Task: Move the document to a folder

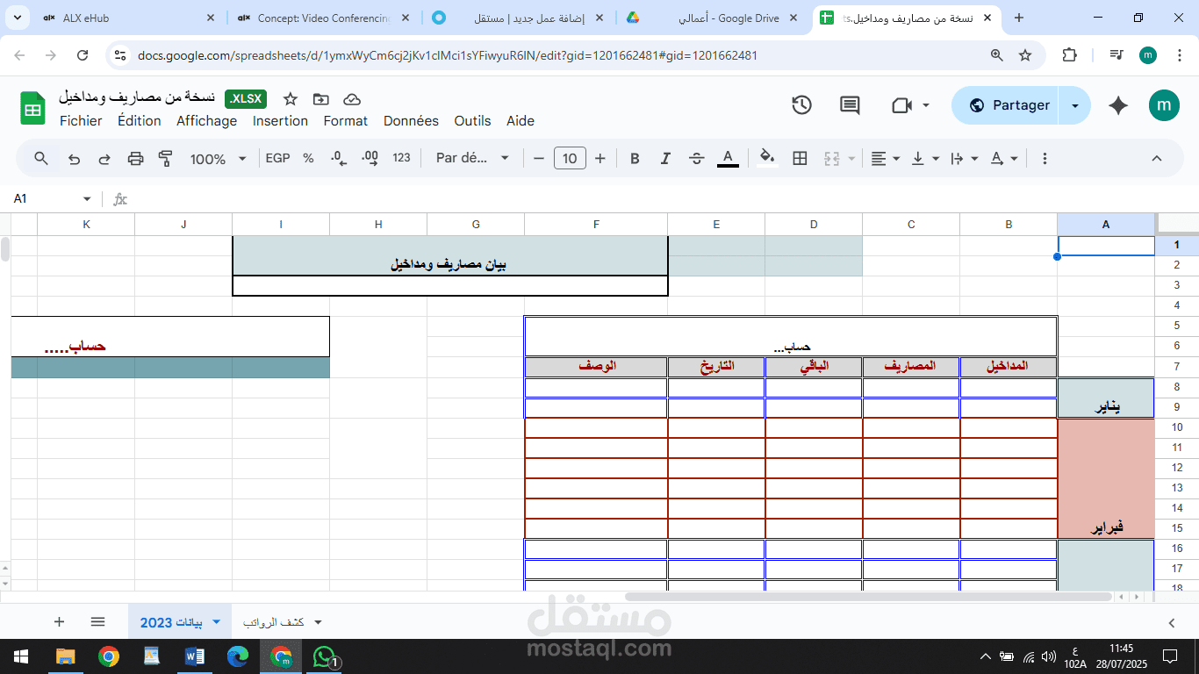Action: [321, 99]
